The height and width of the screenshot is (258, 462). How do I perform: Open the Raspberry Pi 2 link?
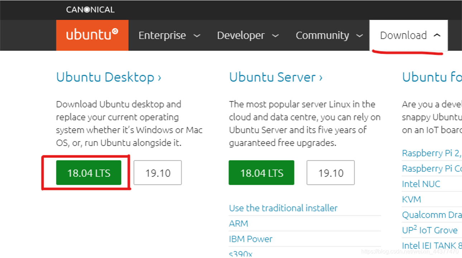point(432,153)
